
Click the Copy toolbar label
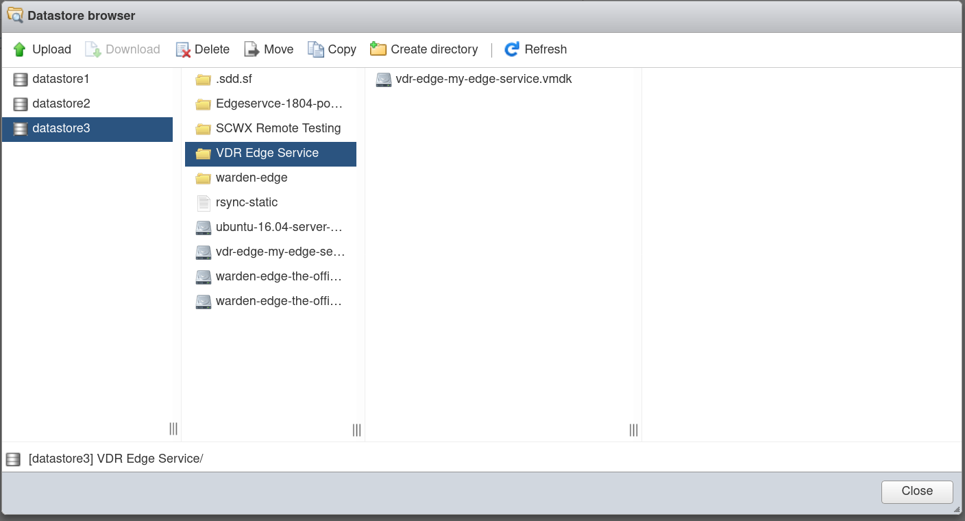(x=342, y=49)
